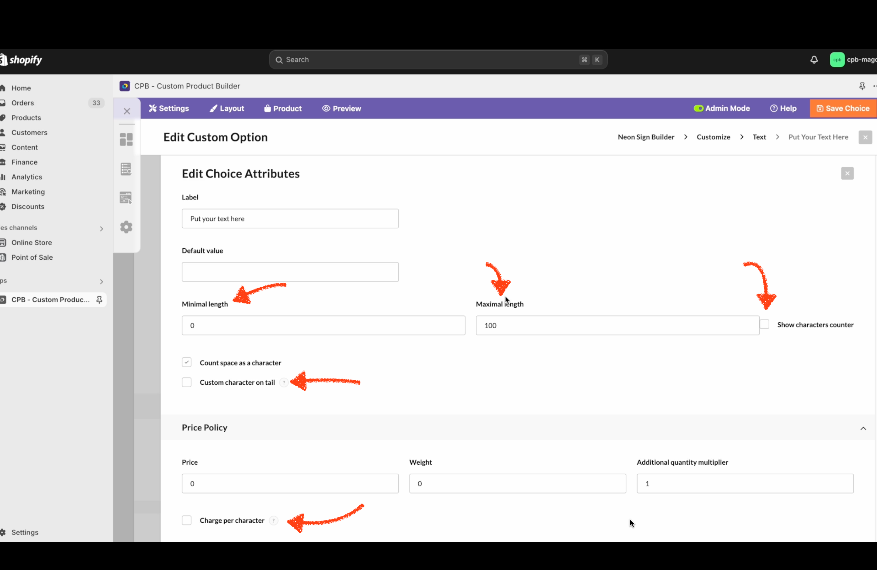The width and height of the screenshot is (877, 570).
Task: Open Customers in sidebar
Action: pyautogui.click(x=29, y=133)
